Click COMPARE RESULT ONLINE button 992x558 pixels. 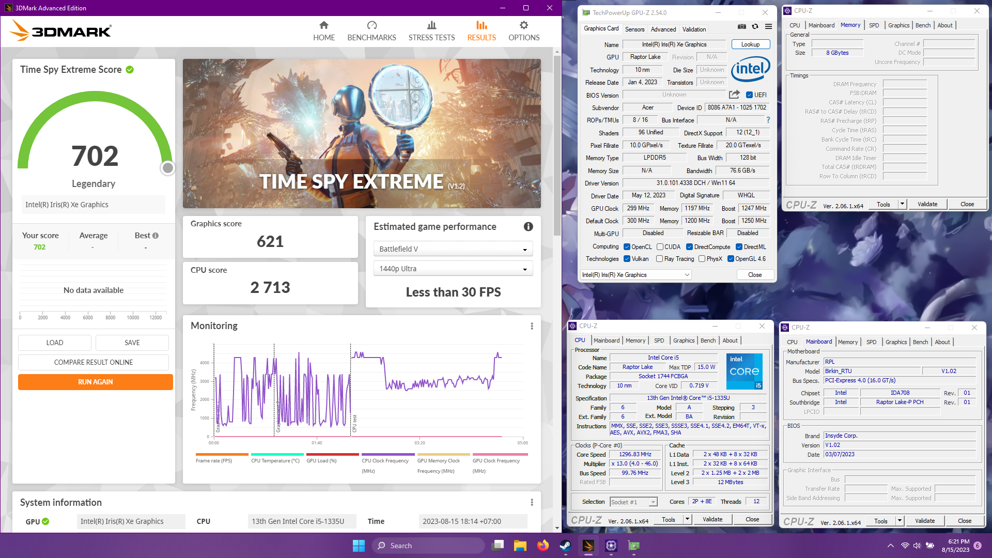coord(94,362)
